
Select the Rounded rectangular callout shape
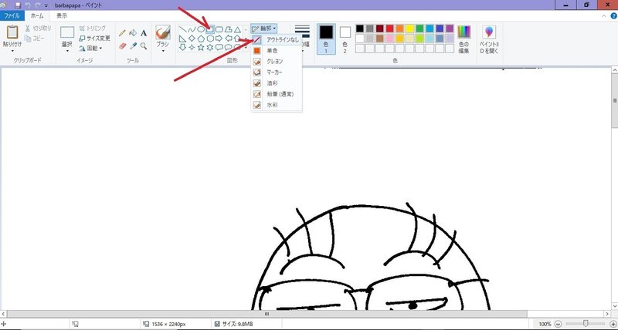219,47
